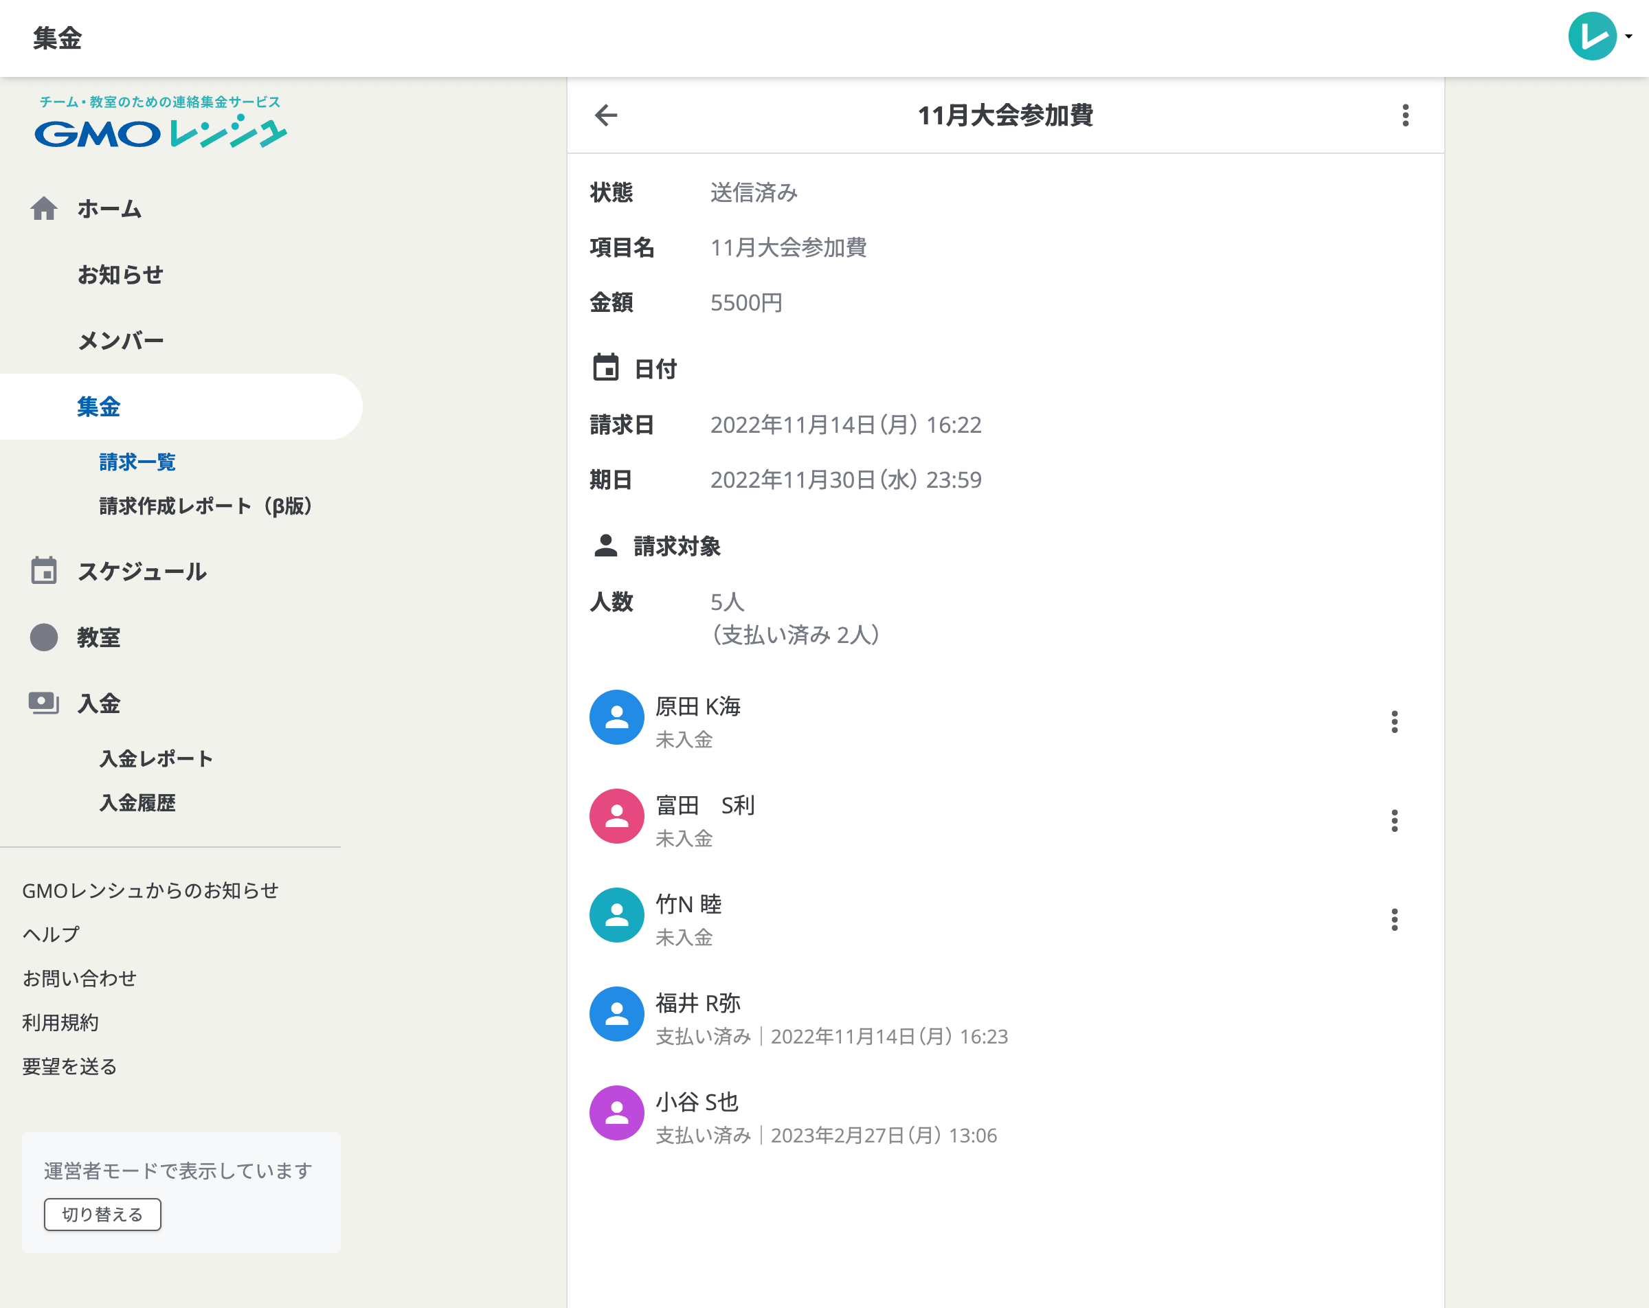Screen dimensions: 1649x1308
Task: Click 小谷 S也's purple avatar icon
Action: click(616, 1114)
